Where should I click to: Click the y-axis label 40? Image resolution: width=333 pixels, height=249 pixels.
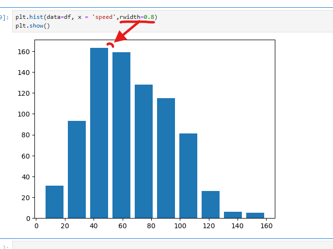pos(26,177)
